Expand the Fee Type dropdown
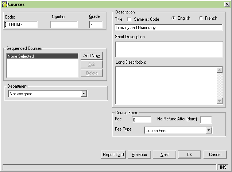Screen dimensions: 232x172 pyautogui.click(x=209, y=130)
